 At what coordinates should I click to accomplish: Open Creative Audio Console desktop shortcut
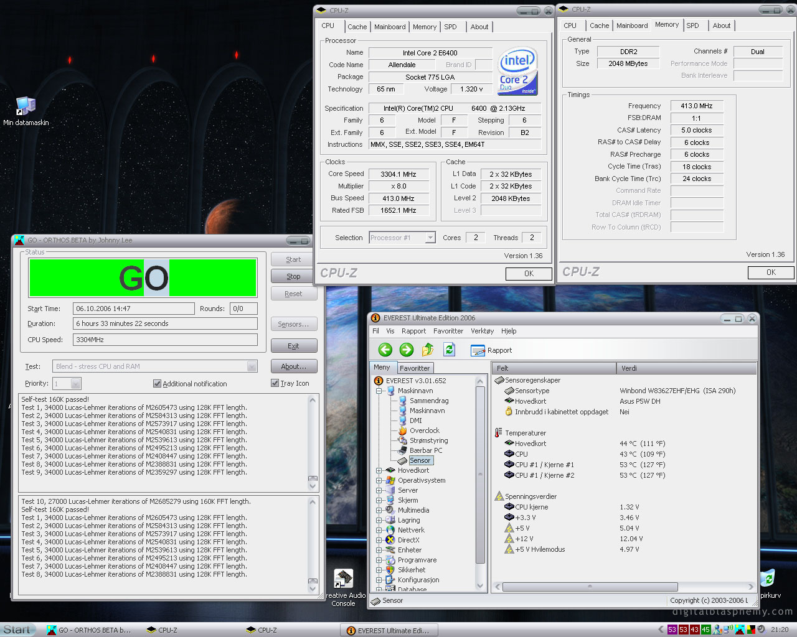[344, 588]
